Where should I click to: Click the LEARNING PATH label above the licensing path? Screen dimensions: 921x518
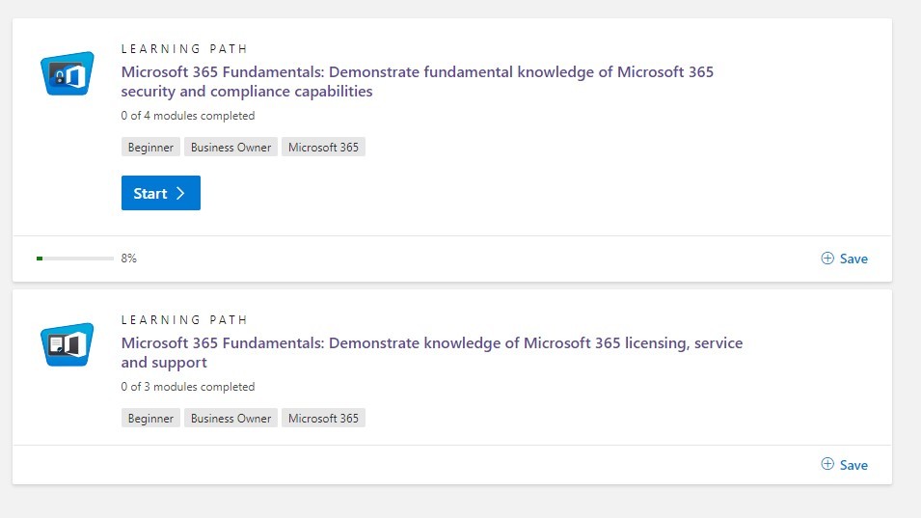[x=184, y=319]
